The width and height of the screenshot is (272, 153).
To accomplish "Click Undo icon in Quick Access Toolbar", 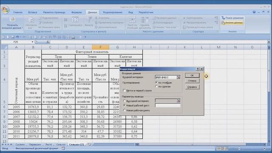I will click(x=17, y=37).
